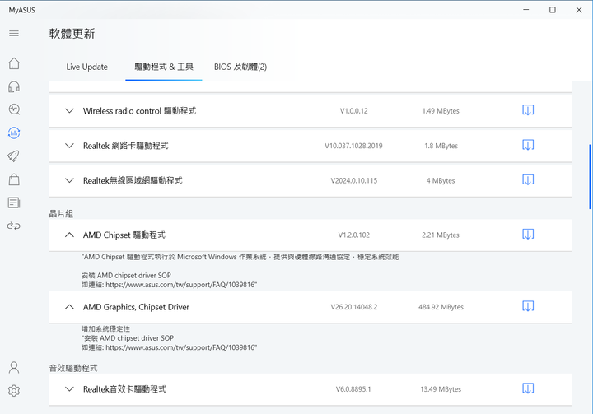Click version V6.0.8895.1
This screenshot has height=414, width=593.
point(353,389)
